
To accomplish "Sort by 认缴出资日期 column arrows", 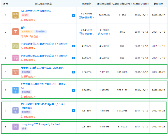I will (x=149, y=4).
